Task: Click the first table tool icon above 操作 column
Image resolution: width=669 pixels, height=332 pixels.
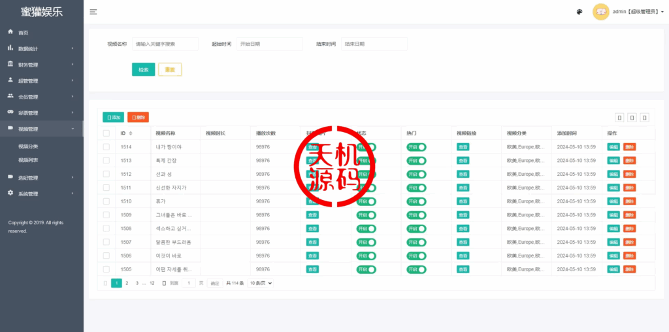Action: pos(619,118)
